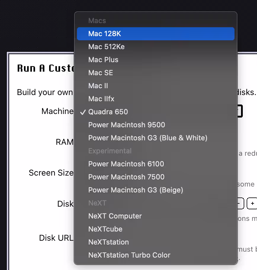
Task: Select Power Macintosh 9500
Action: pyautogui.click(x=155, y=125)
